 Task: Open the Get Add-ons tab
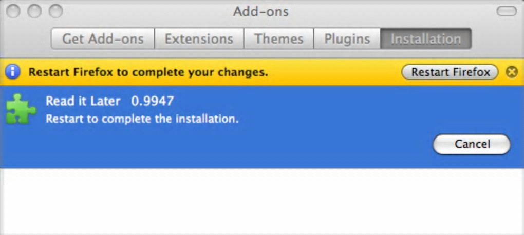[x=102, y=39]
